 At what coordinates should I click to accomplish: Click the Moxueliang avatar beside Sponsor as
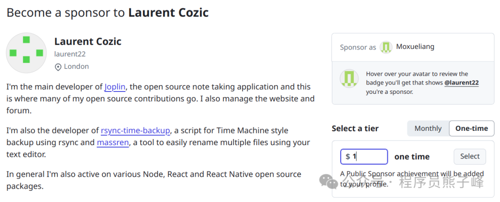pyautogui.click(x=386, y=47)
